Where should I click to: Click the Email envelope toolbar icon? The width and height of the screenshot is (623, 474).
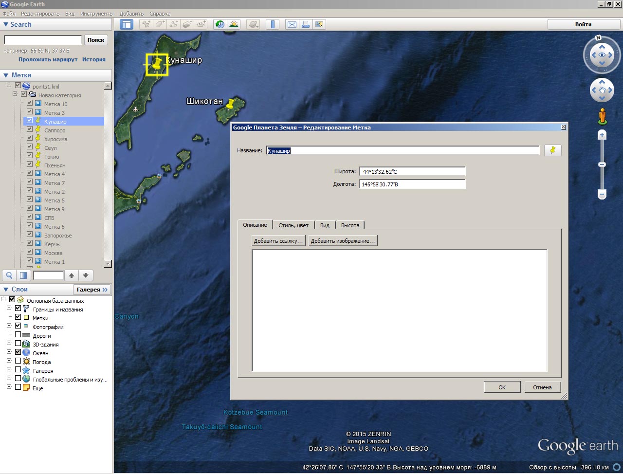pyautogui.click(x=292, y=24)
